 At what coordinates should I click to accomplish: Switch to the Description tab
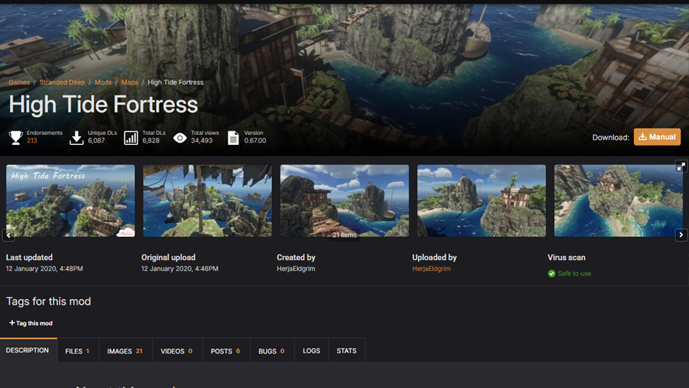28,350
